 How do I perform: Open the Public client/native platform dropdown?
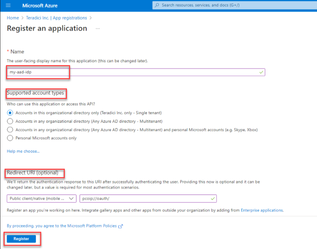[x=42, y=199]
